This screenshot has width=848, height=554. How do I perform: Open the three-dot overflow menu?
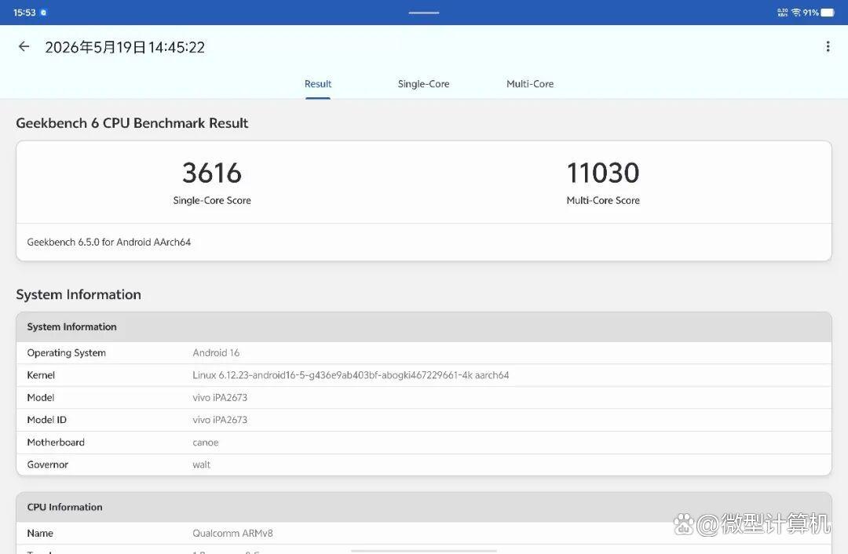tap(828, 46)
